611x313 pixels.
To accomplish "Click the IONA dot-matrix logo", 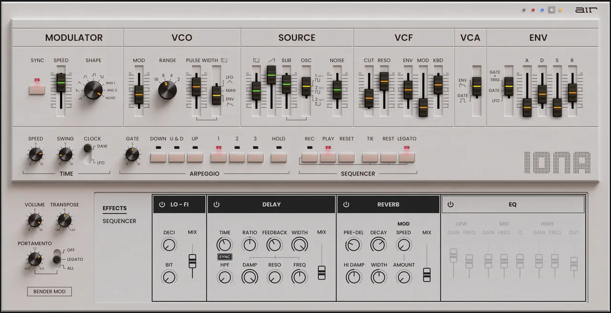I will click(x=557, y=163).
